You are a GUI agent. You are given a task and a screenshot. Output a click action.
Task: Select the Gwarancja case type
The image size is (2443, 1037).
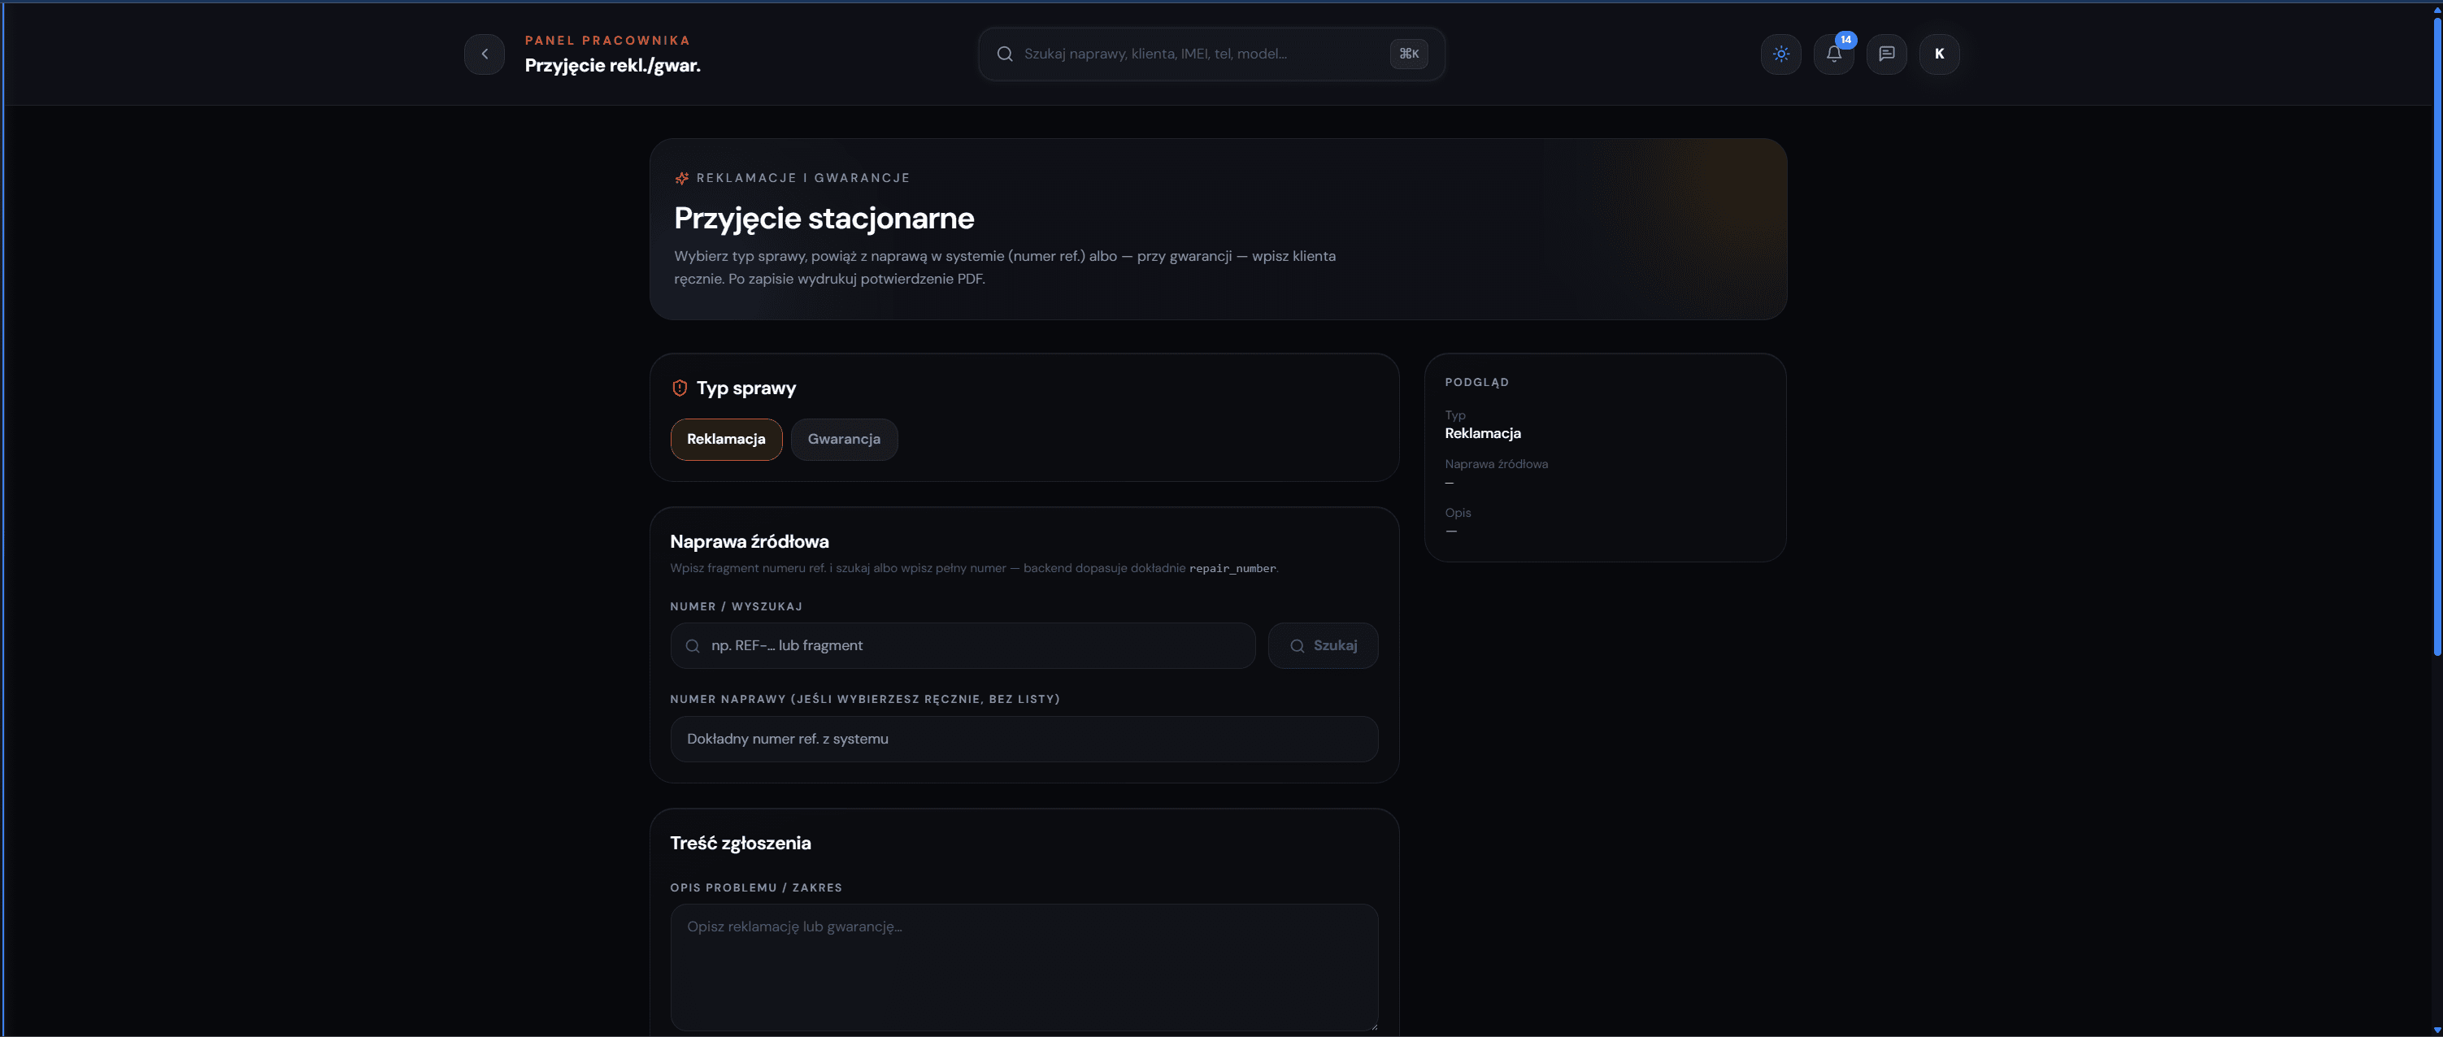coord(843,440)
